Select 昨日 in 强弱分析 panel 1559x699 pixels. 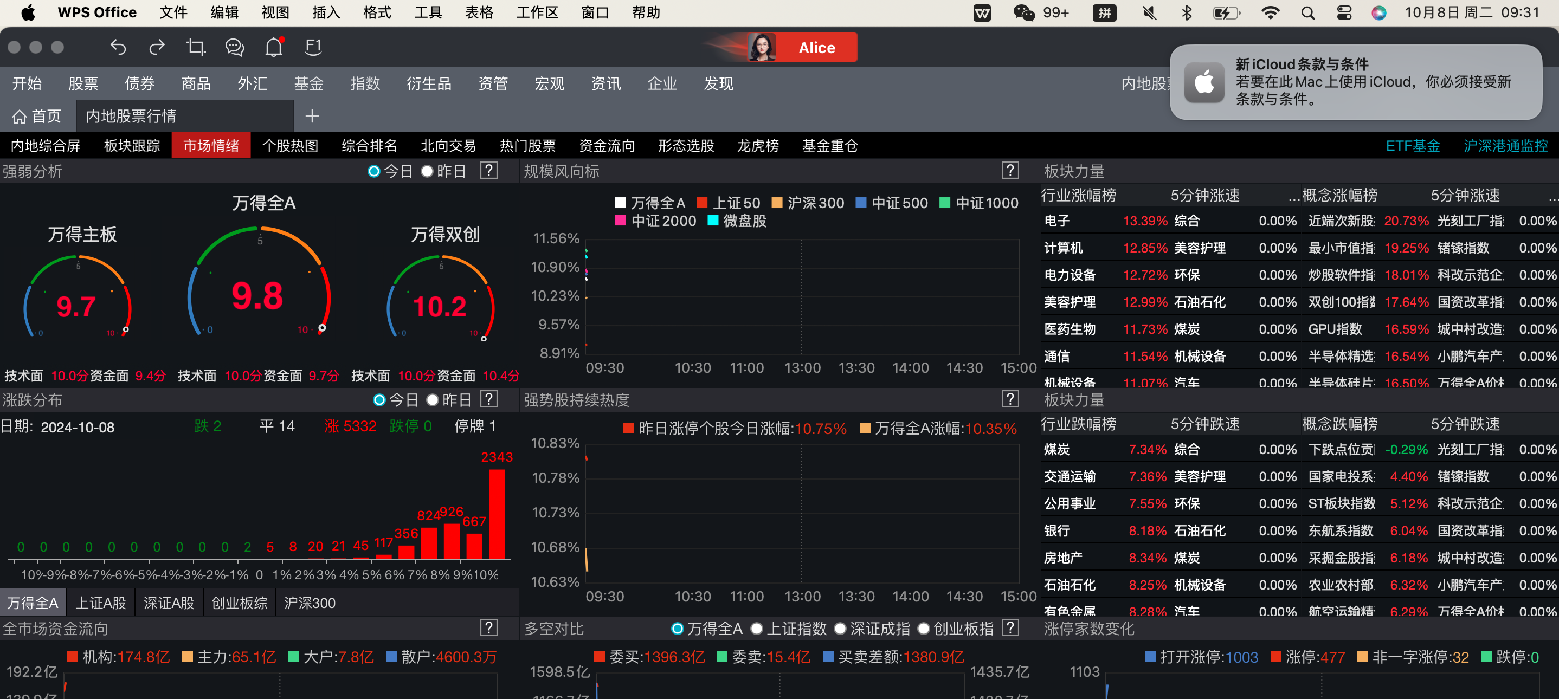coord(427,171)
